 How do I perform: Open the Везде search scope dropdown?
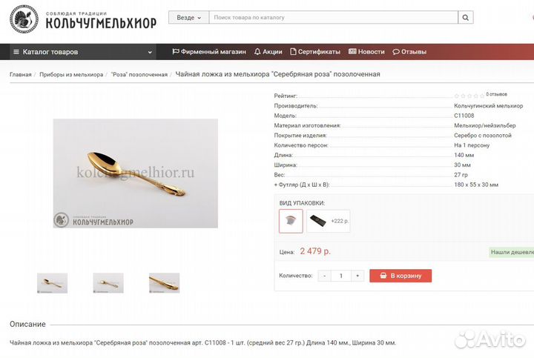click(x=188, y=17)
